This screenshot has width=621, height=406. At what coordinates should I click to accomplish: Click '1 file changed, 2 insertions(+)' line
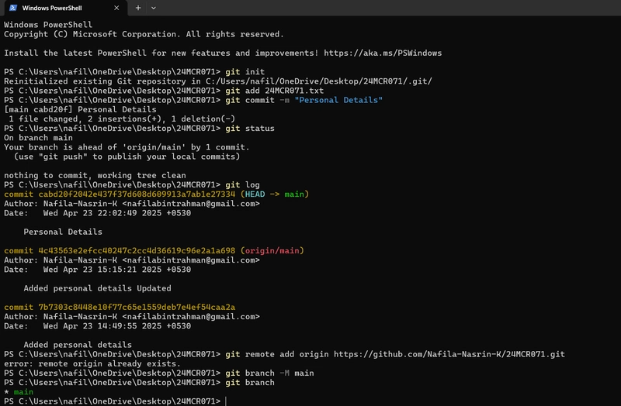(x=122, y=119)
